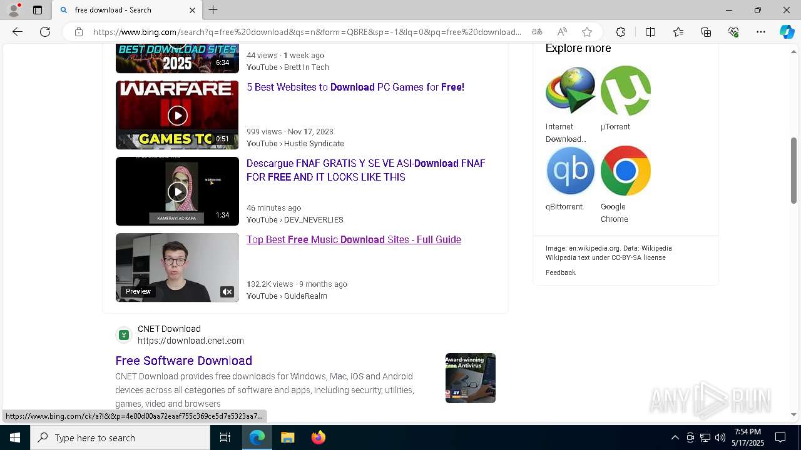Click the scrollbar up arrow
This screenshot has width=801, height=450.
pos(793,51)
